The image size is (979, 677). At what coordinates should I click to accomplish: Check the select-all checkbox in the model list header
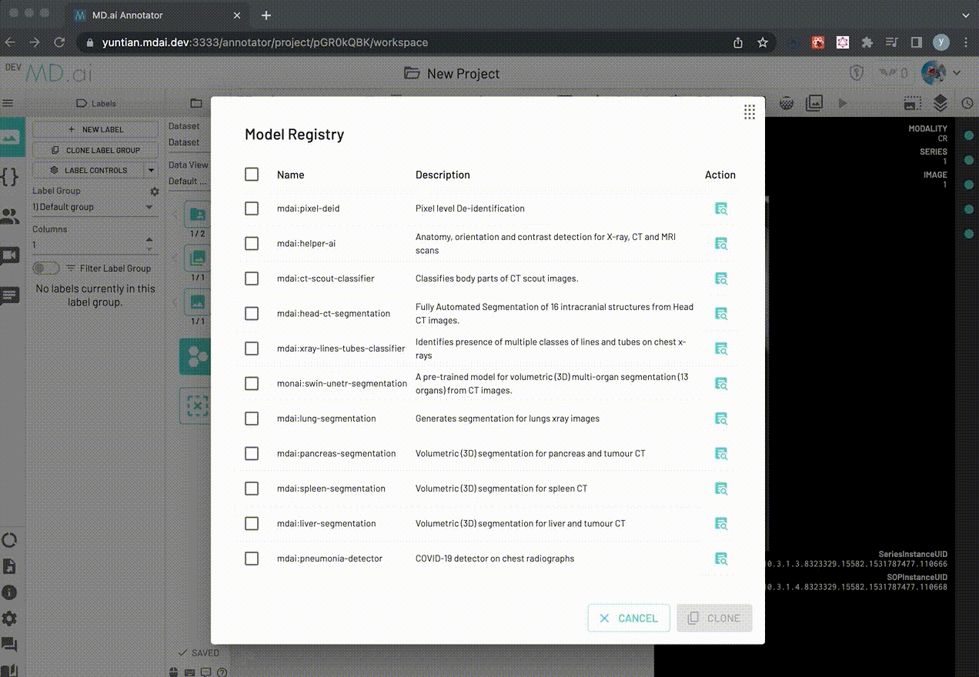click(252, 174)
